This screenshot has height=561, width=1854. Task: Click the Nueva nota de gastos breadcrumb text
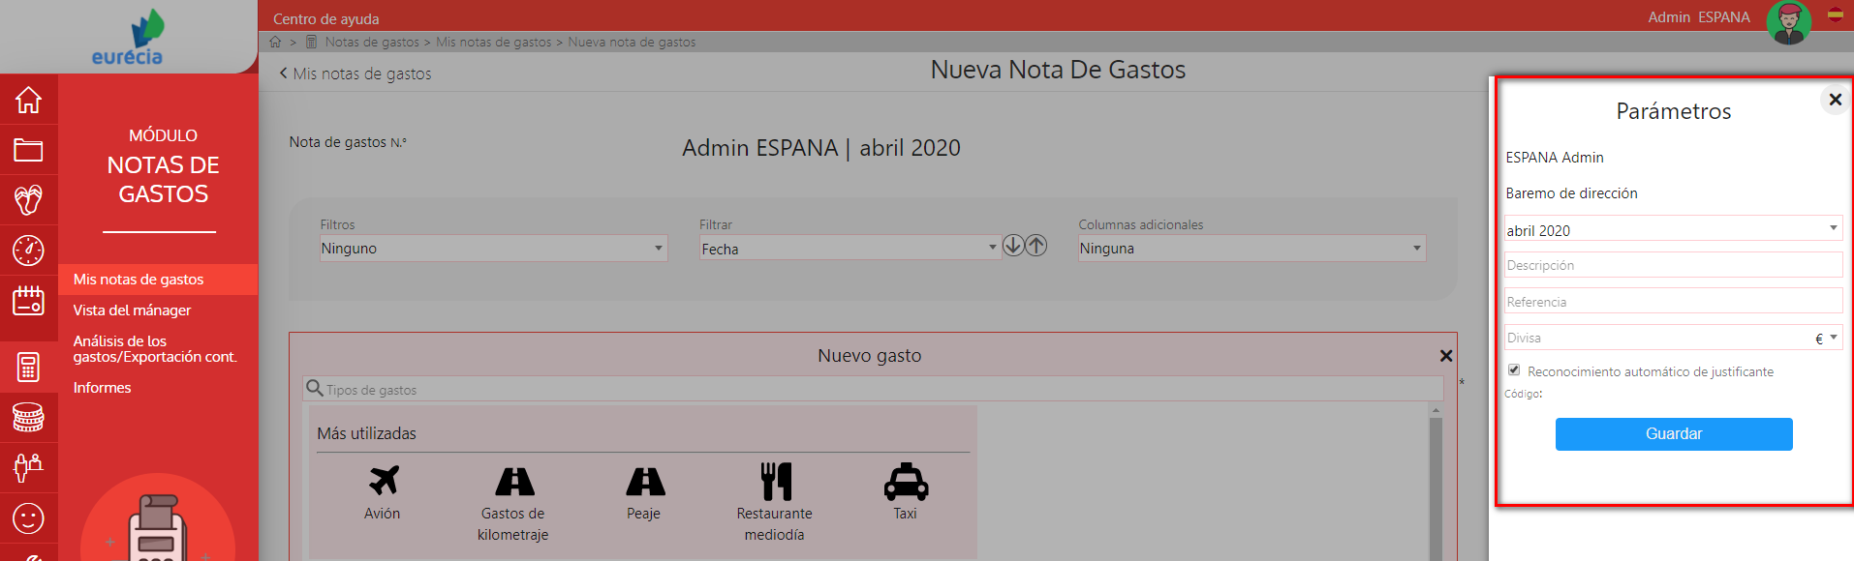tap(632, 42)
